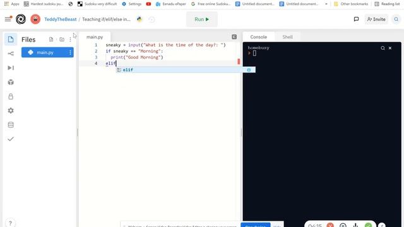Toggle the editor layout icon

point(234,37)
